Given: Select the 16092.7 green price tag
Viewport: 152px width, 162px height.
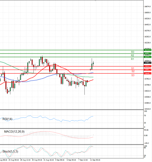Looking at the screenshot, I should [x=148, y=53].
